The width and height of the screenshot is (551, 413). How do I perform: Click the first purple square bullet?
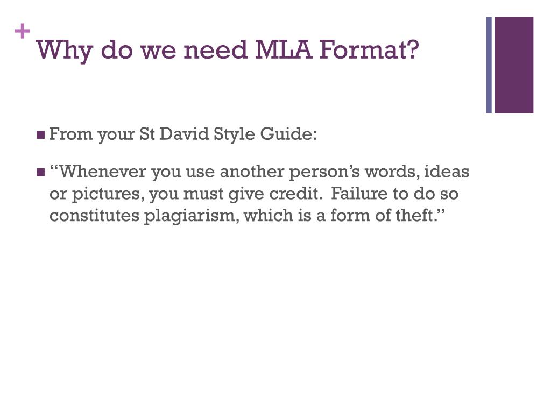coord(41,135)
